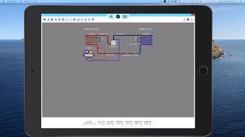Click the Fan Switch value field

(109, 124)
